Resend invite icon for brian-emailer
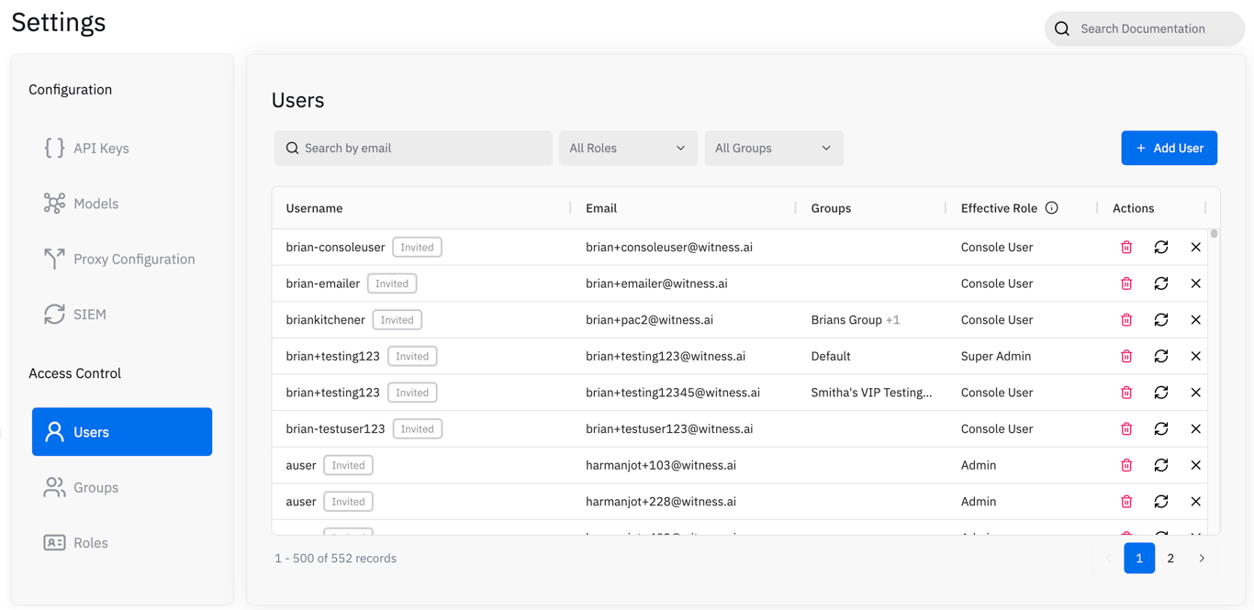Image resolution: width=1254 pixels, height=610 pixels. click(1161, 283)
